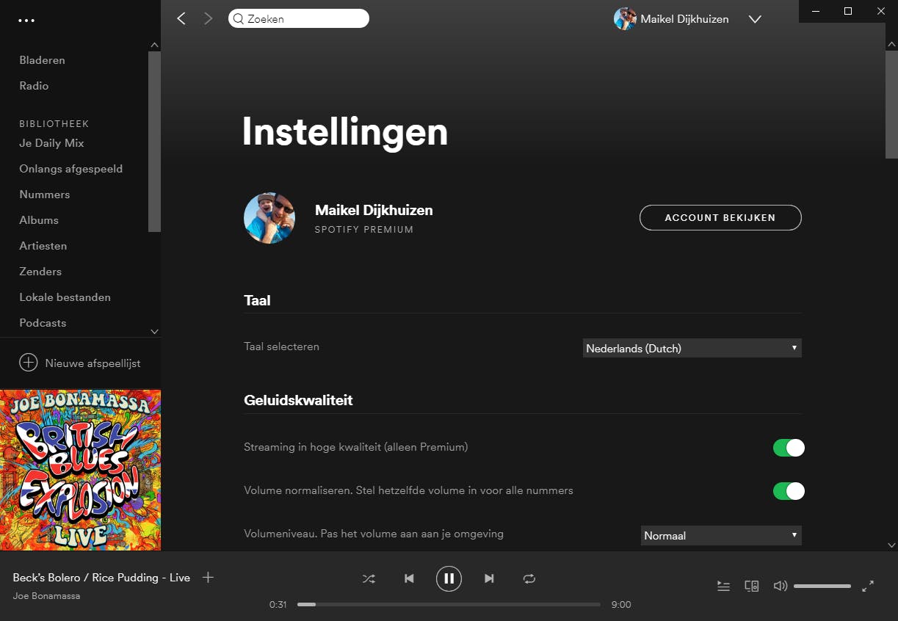Open Artiesten in library
The width and height of the screenshot is (898, 621).
coord(43,246)
